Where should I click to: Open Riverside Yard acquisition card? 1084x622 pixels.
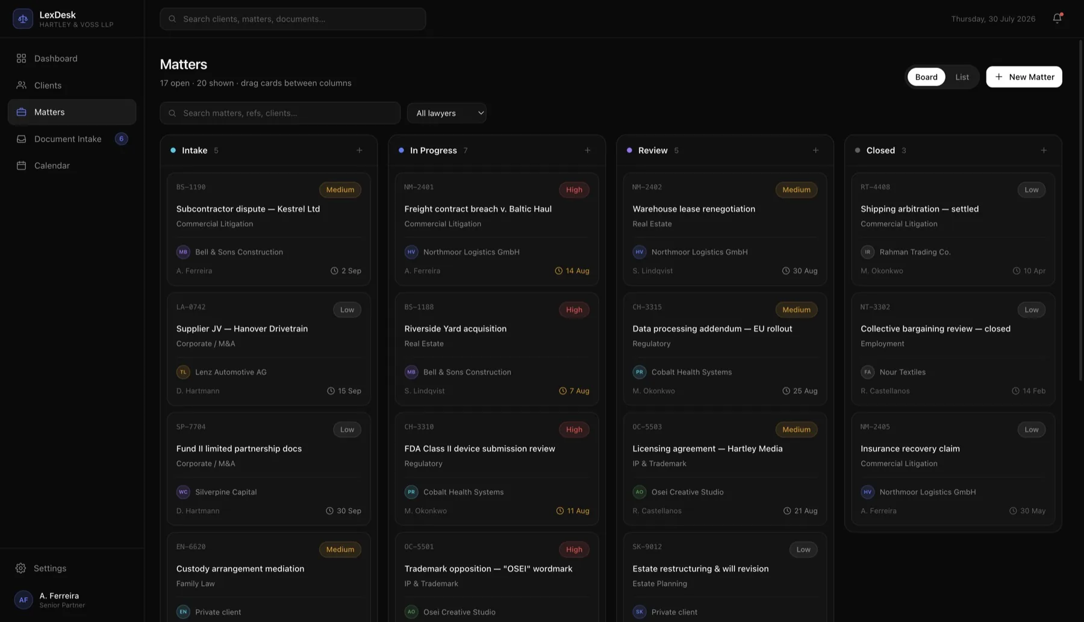(497, 349)
